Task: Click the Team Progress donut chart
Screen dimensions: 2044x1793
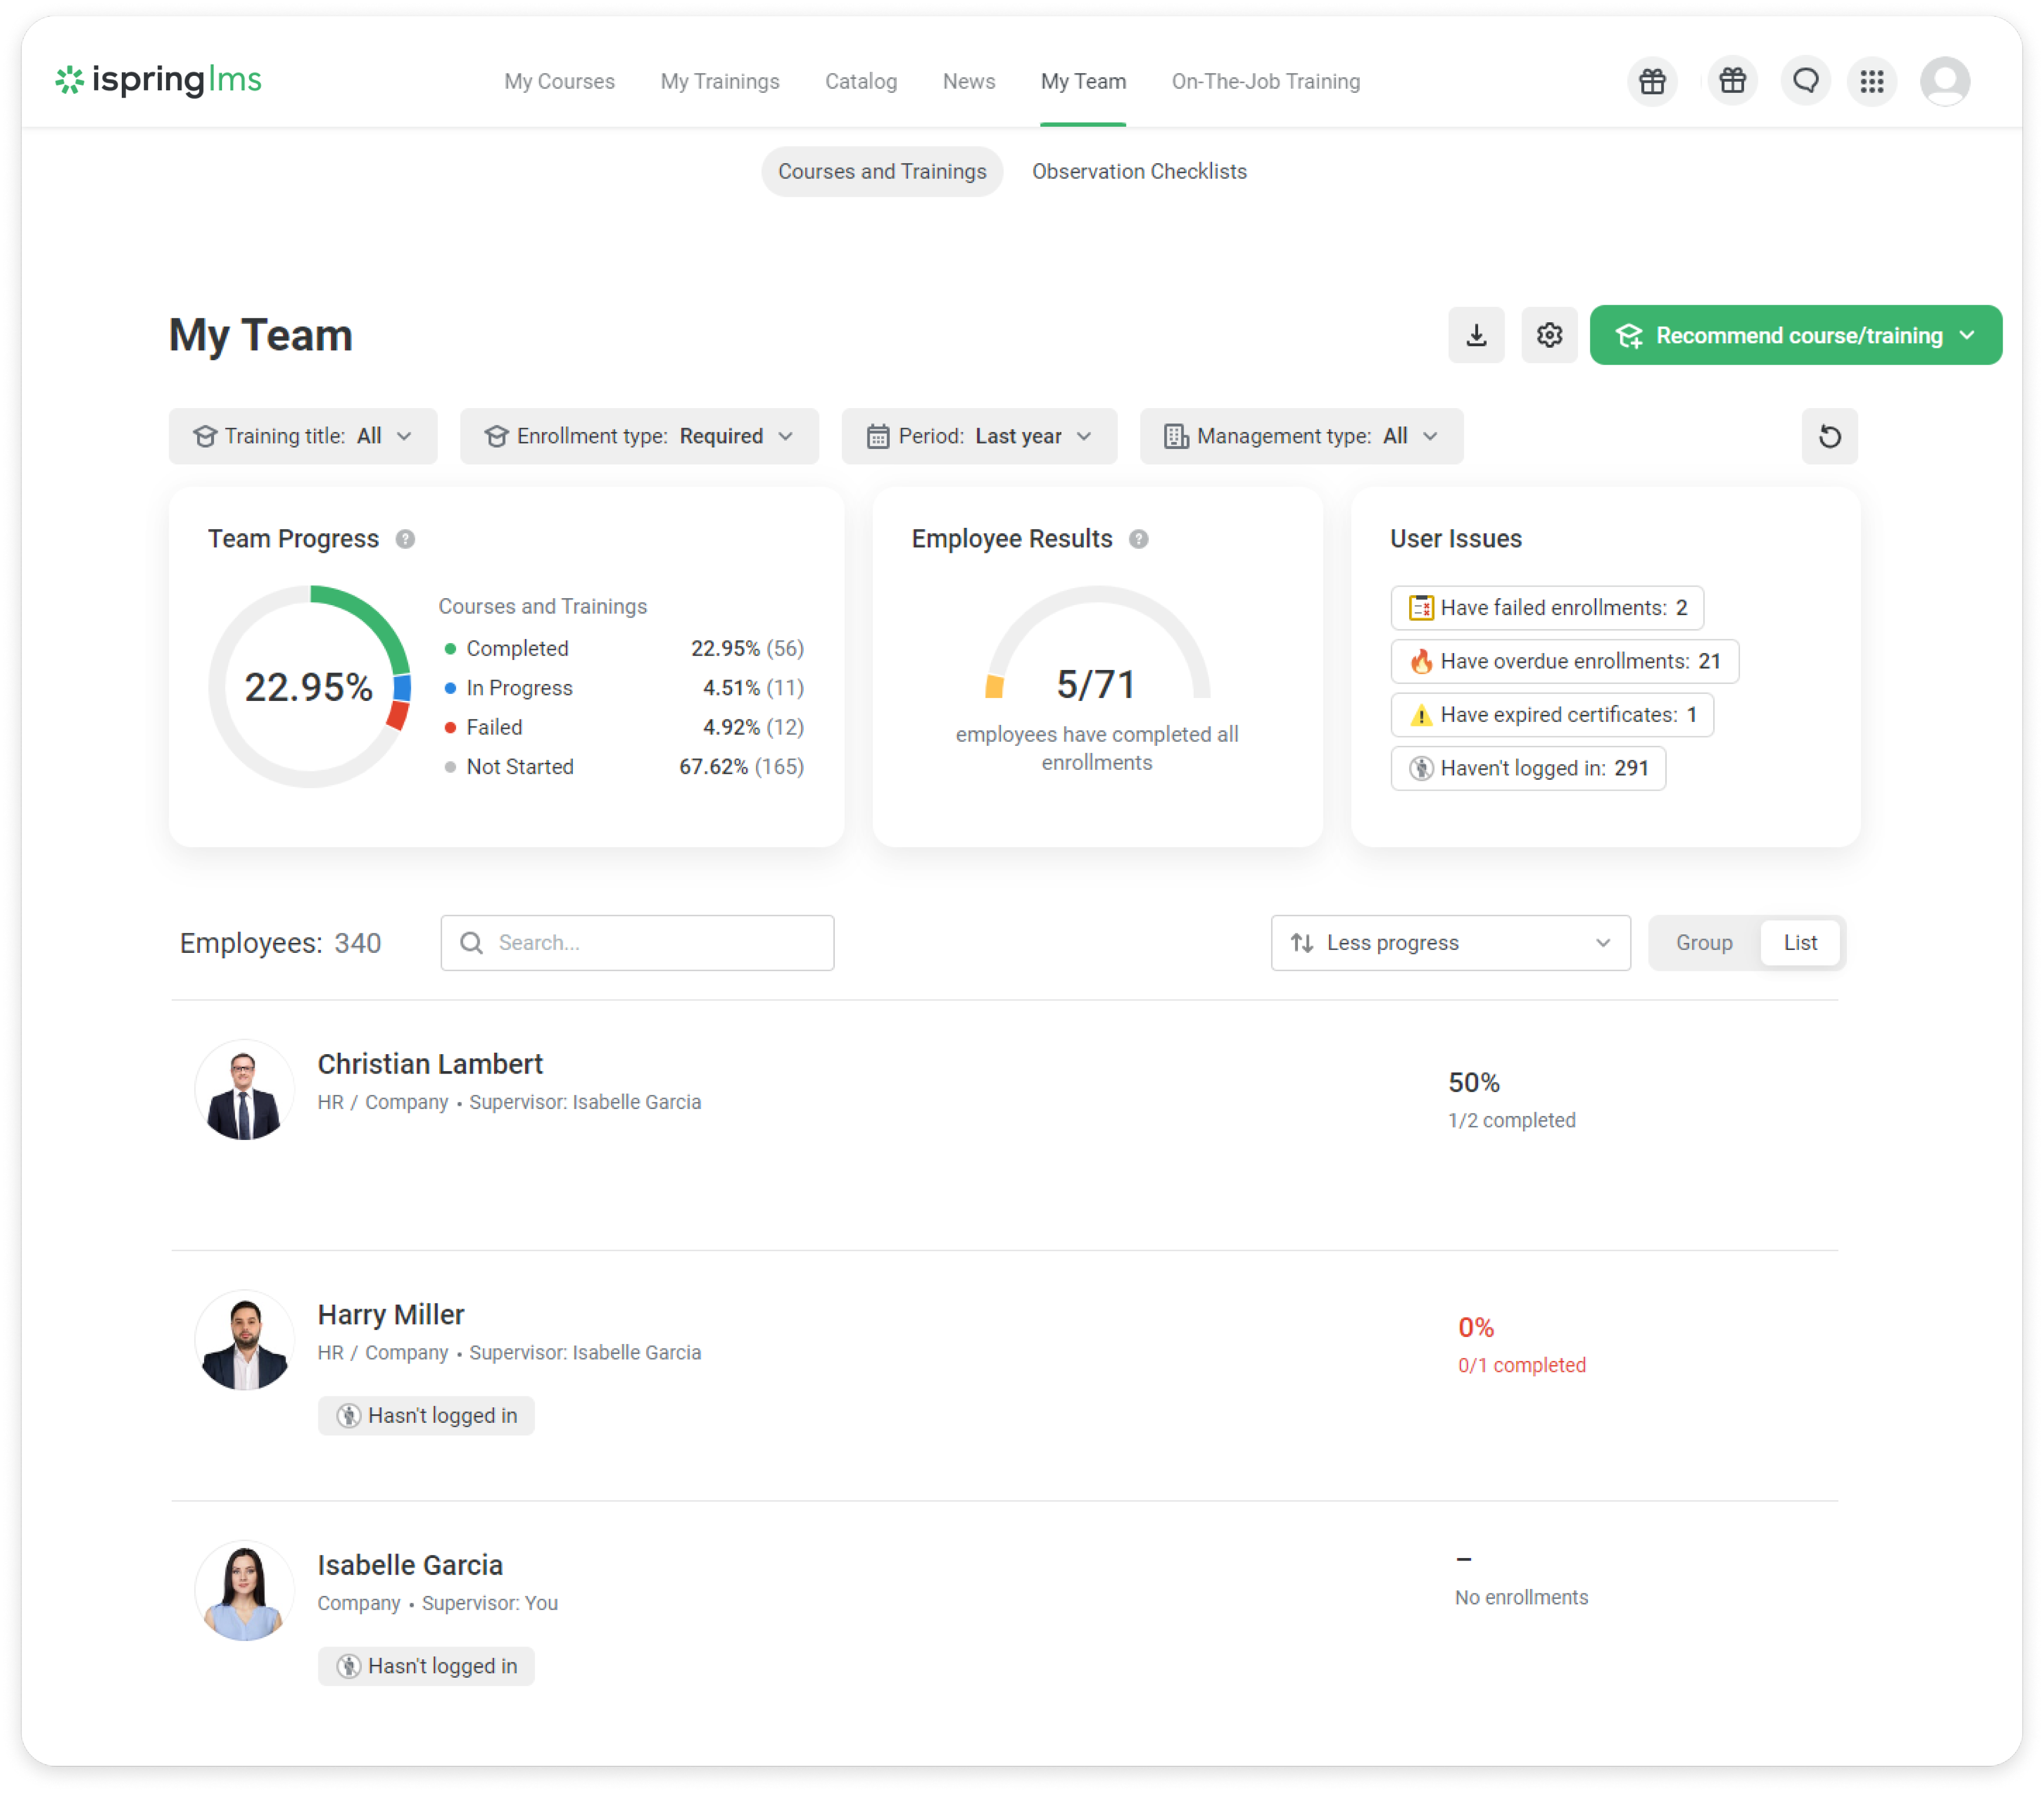Action: point(310,687)
